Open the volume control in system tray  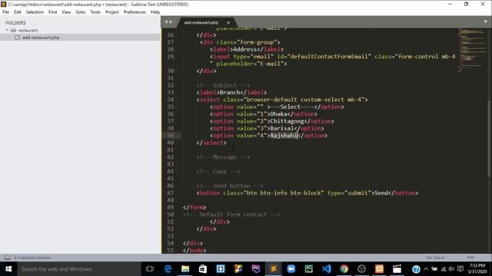click(x=451, y=269)
